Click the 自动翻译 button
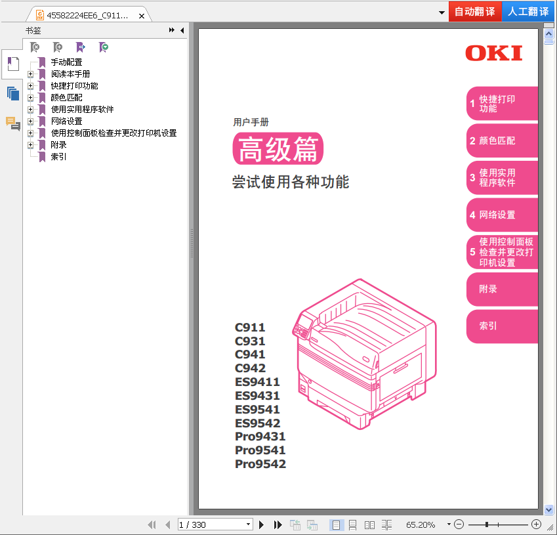The height and width of the screenshot is (535, 557). coord(475,12)
